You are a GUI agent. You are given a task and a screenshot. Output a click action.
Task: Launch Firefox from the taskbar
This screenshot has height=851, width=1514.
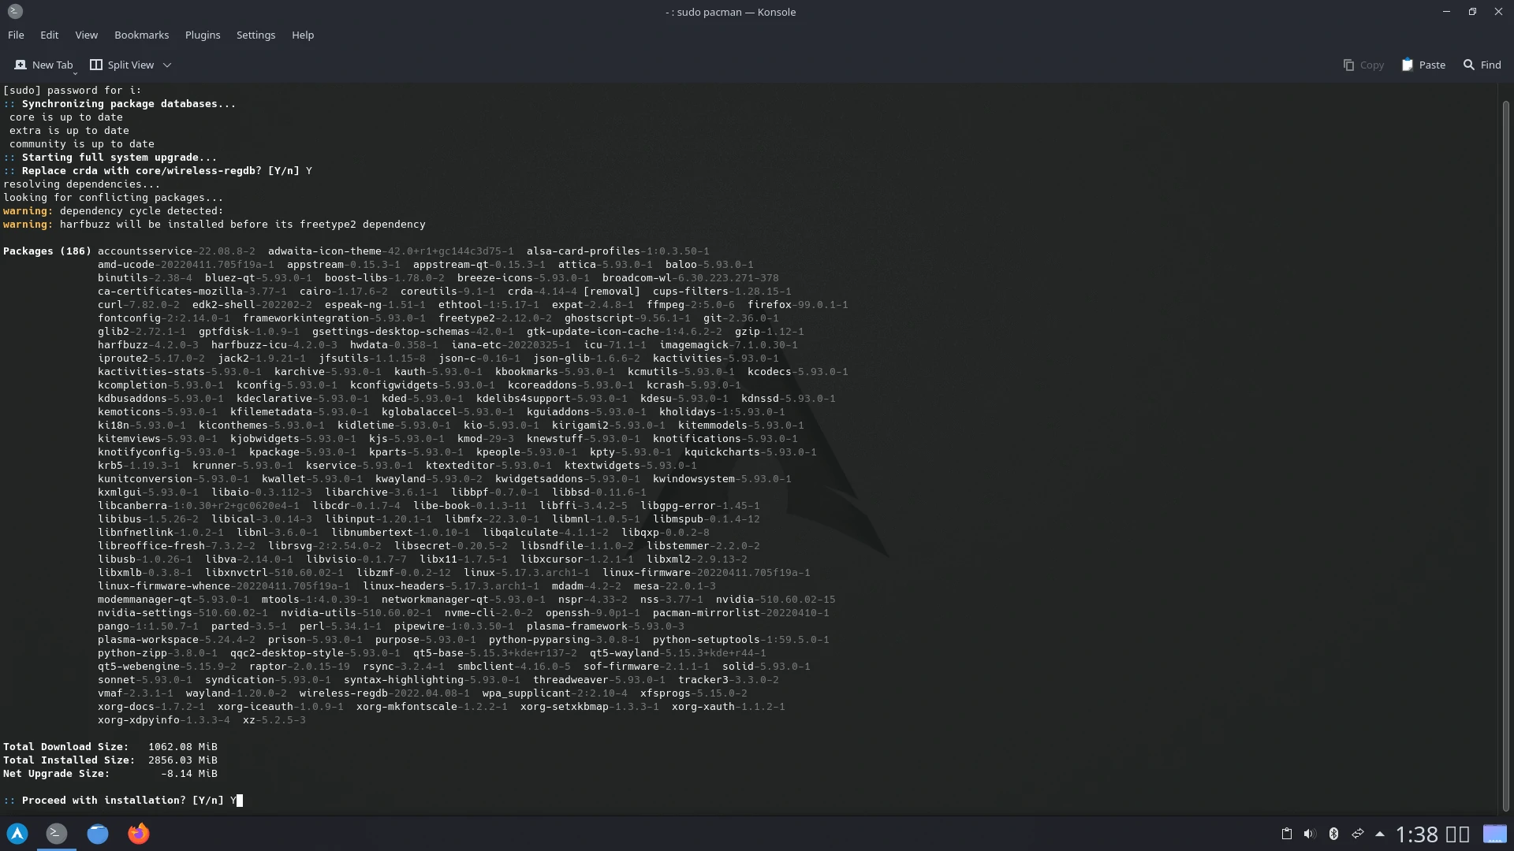139,834
